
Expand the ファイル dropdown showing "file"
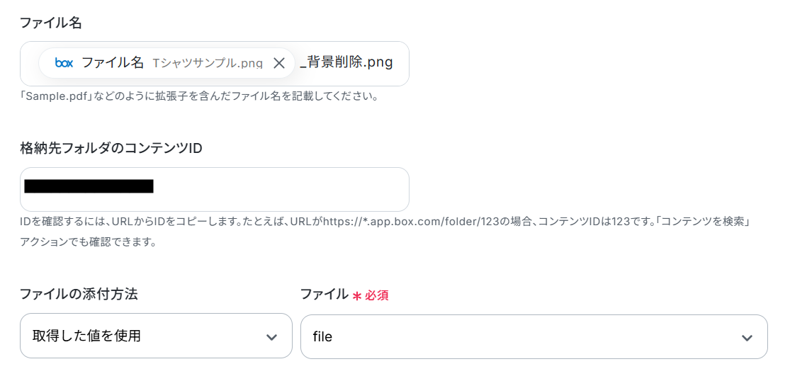coord(524,337)
